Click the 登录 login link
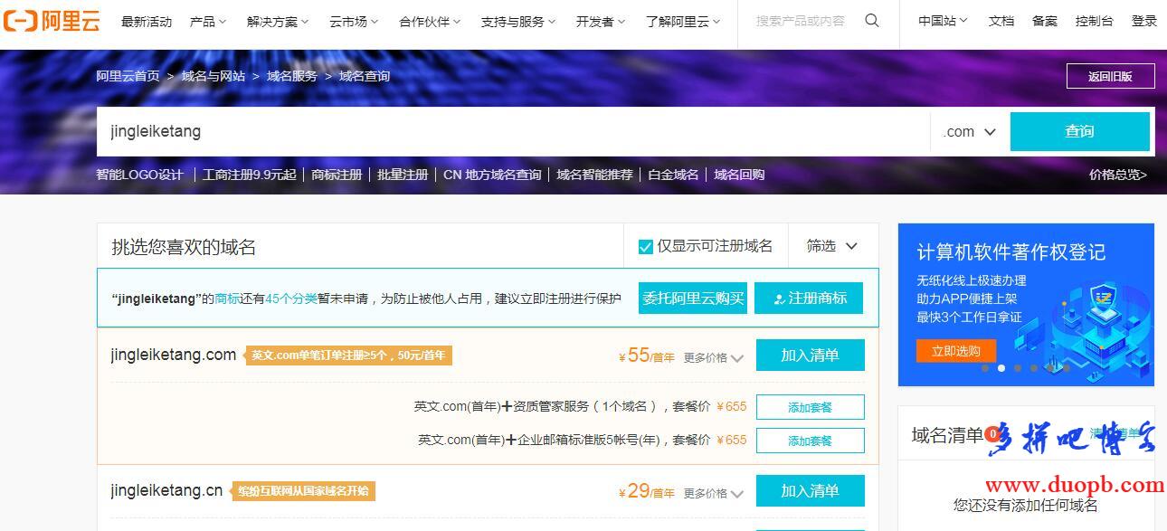 click(x=1144, y=21)
